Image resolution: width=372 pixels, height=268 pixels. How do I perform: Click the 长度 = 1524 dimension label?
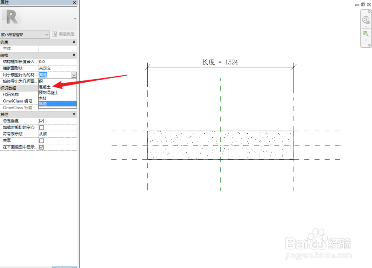(x=220, y=62)
